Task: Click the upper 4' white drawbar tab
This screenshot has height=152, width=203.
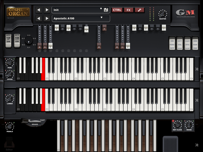Action: tap(57, 28)
